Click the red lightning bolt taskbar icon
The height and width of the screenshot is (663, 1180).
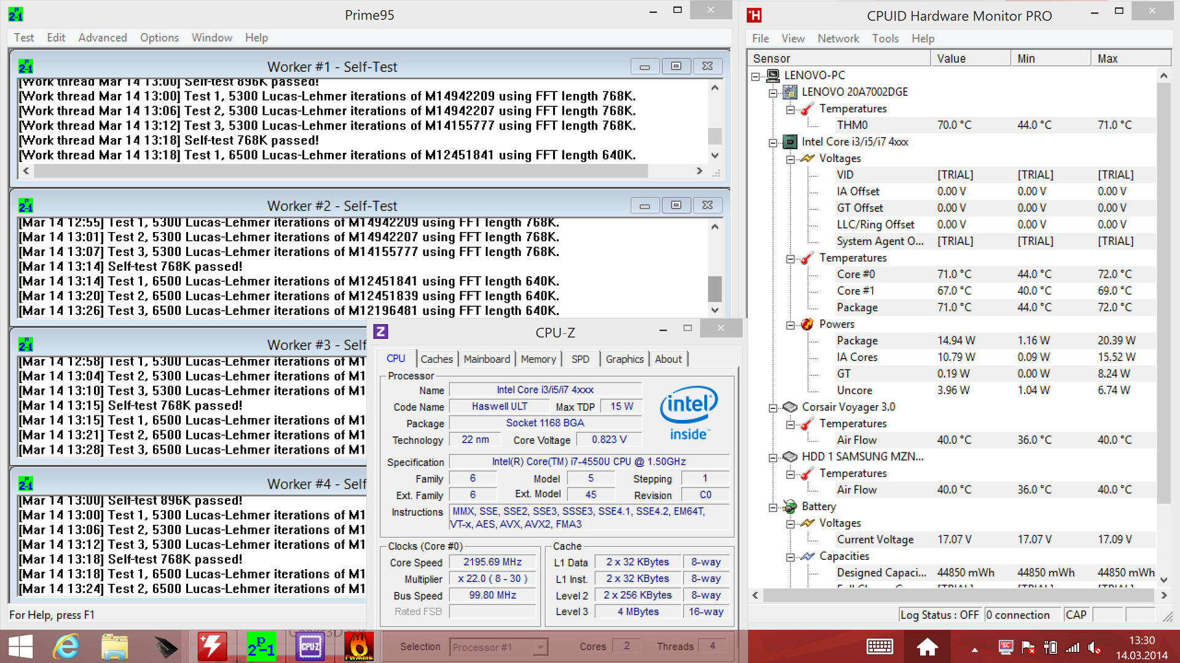(212, 646)
